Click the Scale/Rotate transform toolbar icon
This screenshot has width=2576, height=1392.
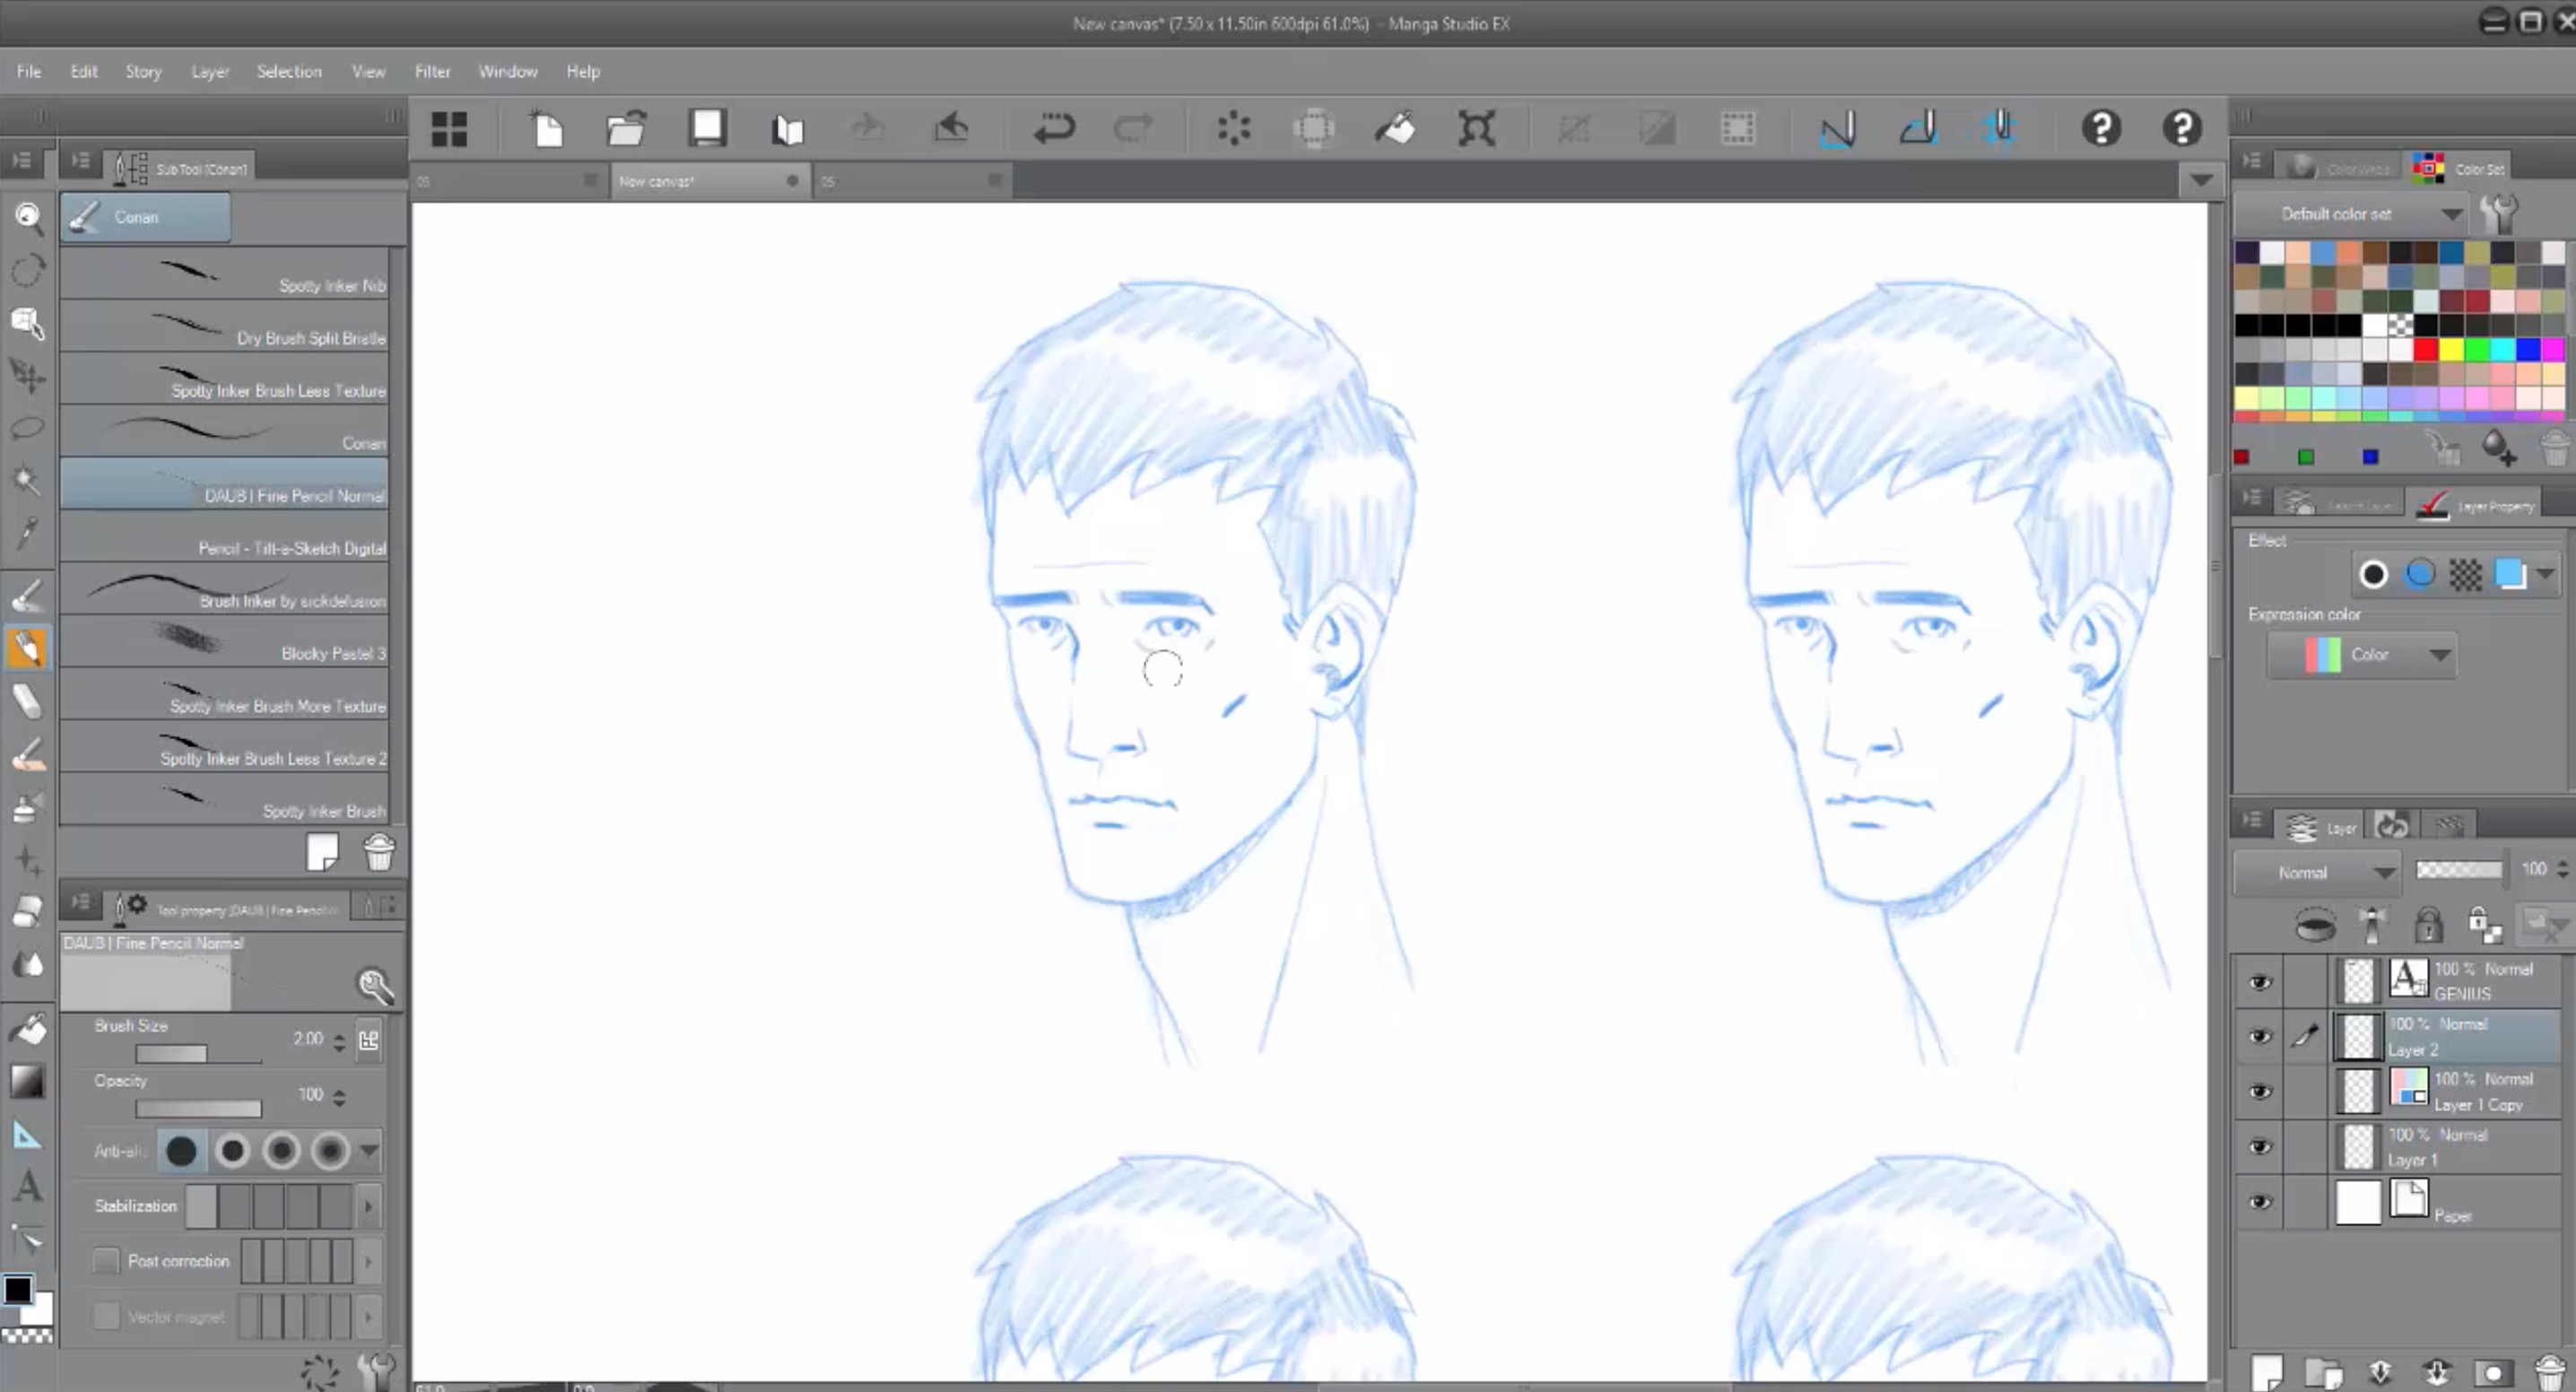[x=1476, y=129]
